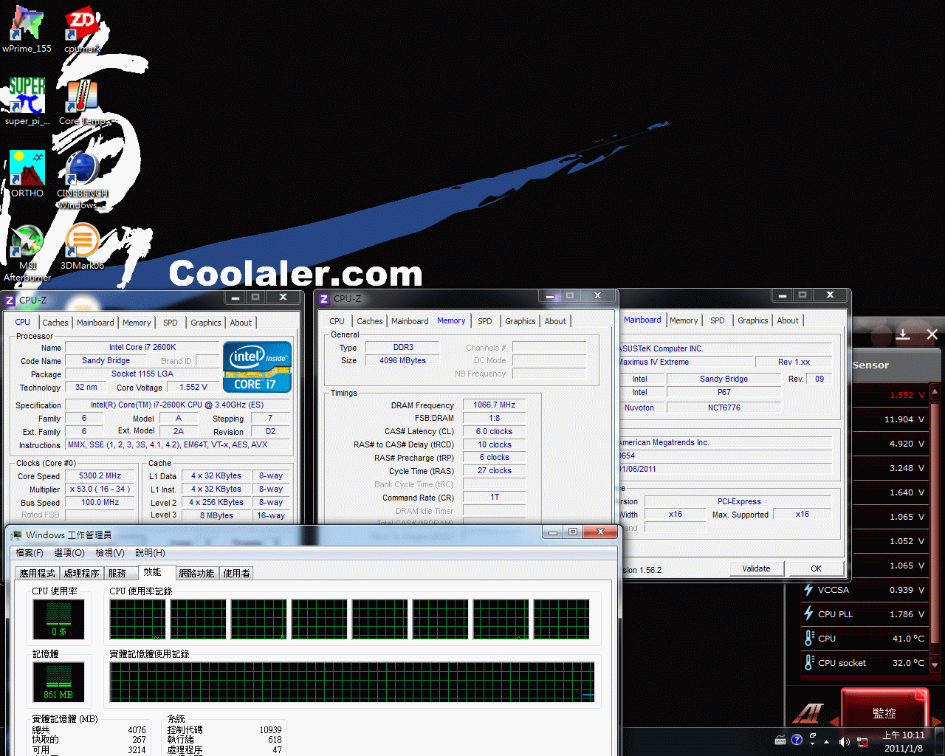Click the 11.904 V sensor reading
Viewport: 945px width, 756px height.
904,419
